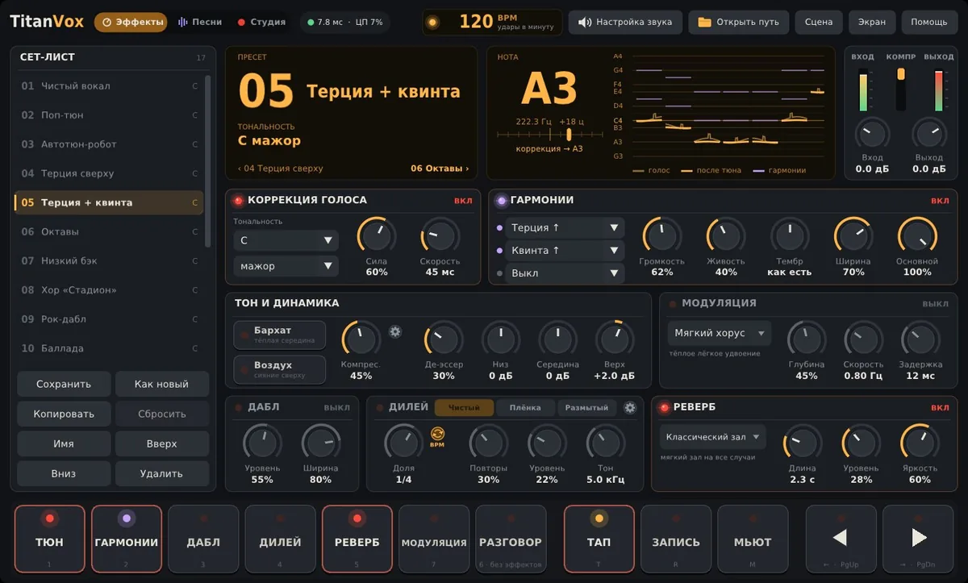The width and height of the screenshot is (968, 583).
Task: Open the gear settings in the ДИЛЕЙ header
Action: tap(630, 408)
